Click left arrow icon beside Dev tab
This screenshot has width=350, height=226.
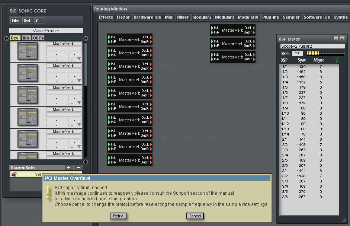click(6, 38)
